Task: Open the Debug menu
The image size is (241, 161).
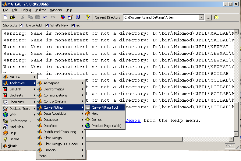Action: coord(26,10)
